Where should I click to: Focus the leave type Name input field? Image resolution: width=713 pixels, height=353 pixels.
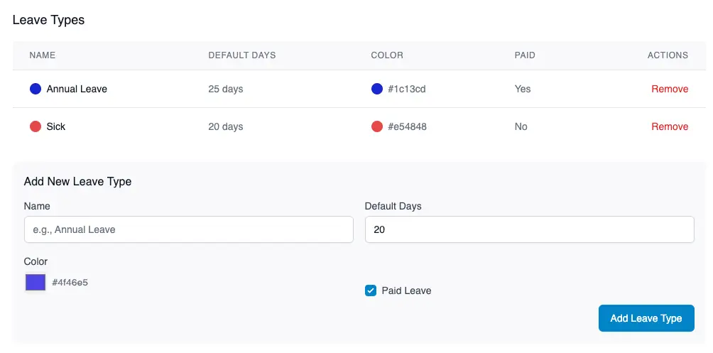(x=188, y=229)
